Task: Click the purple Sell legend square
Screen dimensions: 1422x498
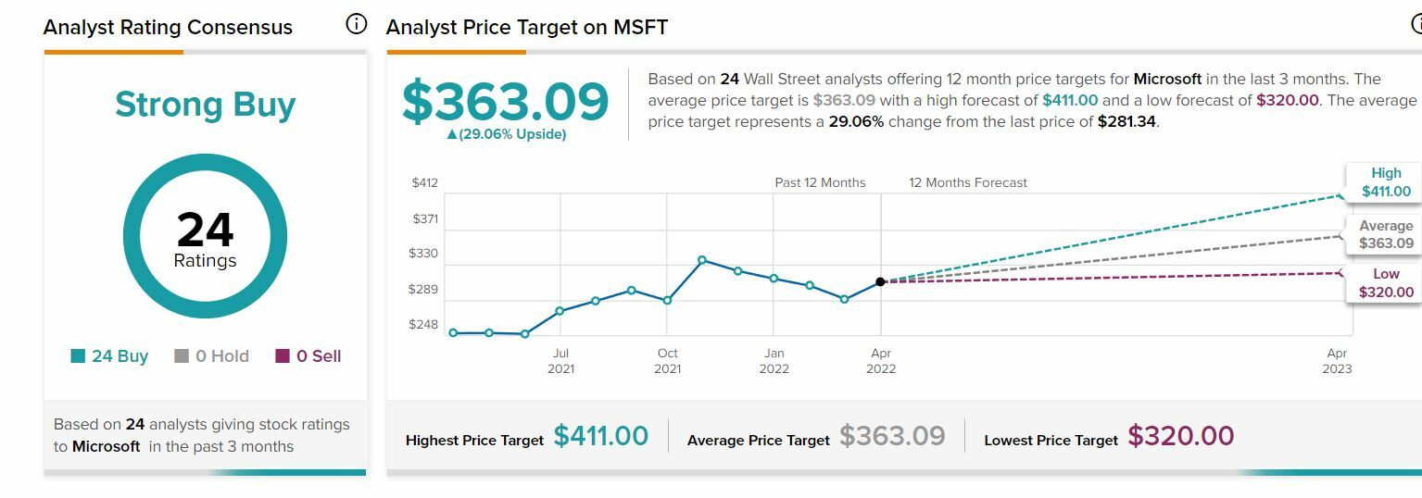Action: (x=283, y=356)
